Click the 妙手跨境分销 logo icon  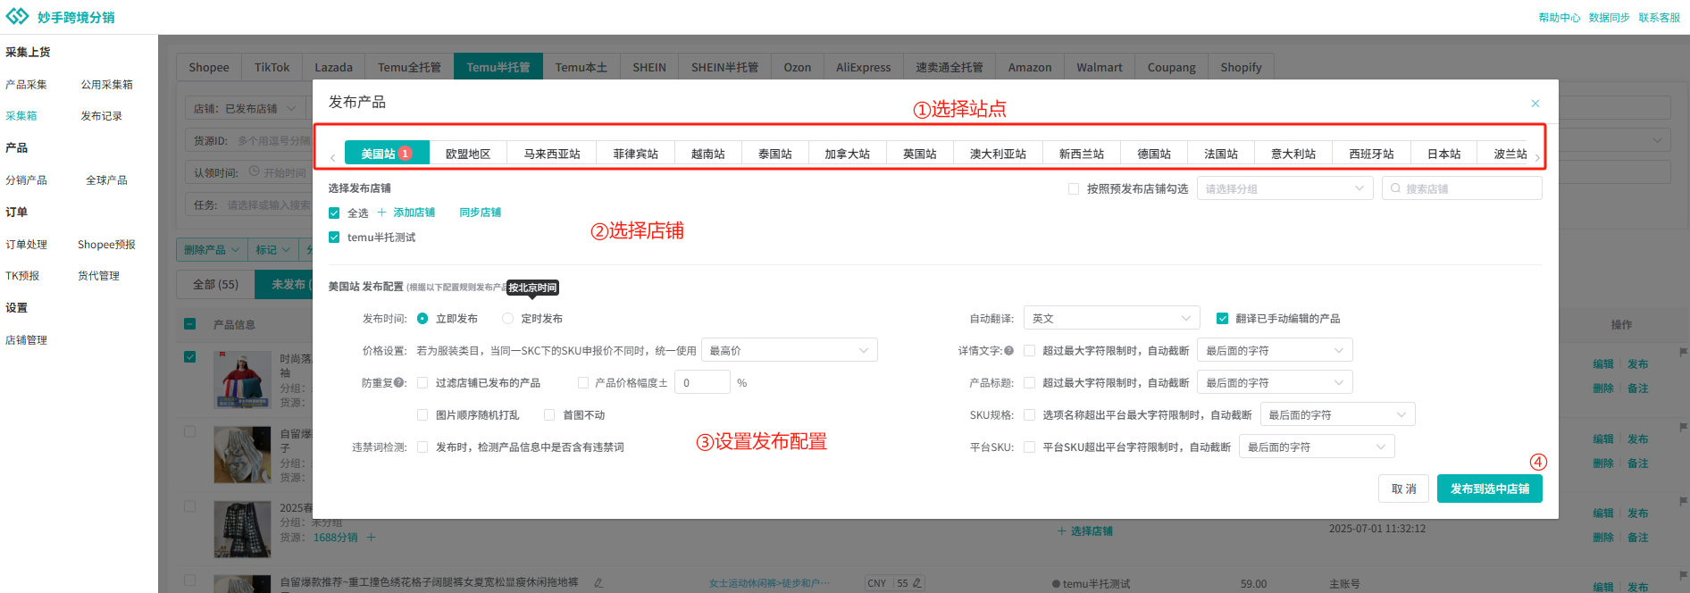pos(17,17)
